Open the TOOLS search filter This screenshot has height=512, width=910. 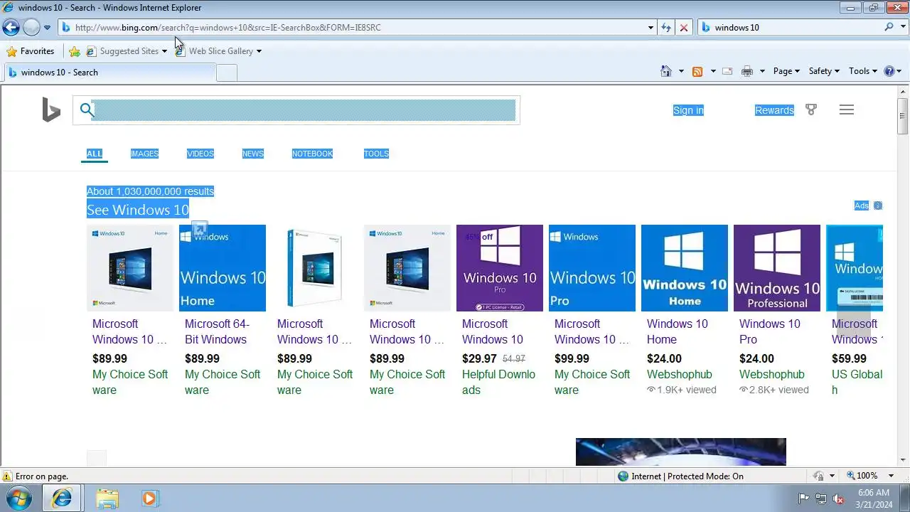(x=376, y=154)
